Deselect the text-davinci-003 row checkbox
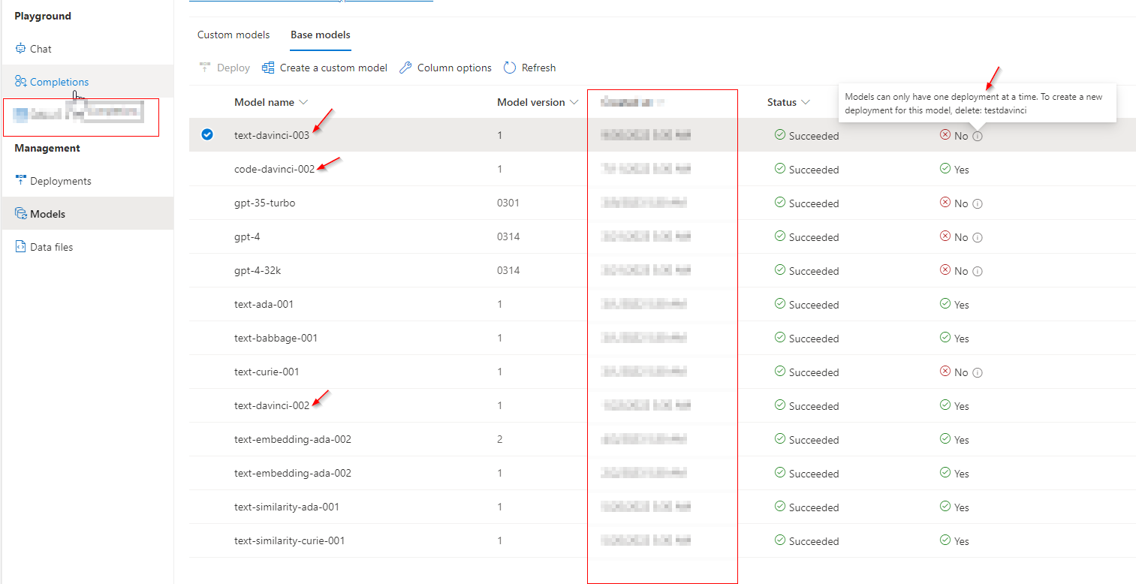Viewport: 1136px width, 584px height. [206, 135]
